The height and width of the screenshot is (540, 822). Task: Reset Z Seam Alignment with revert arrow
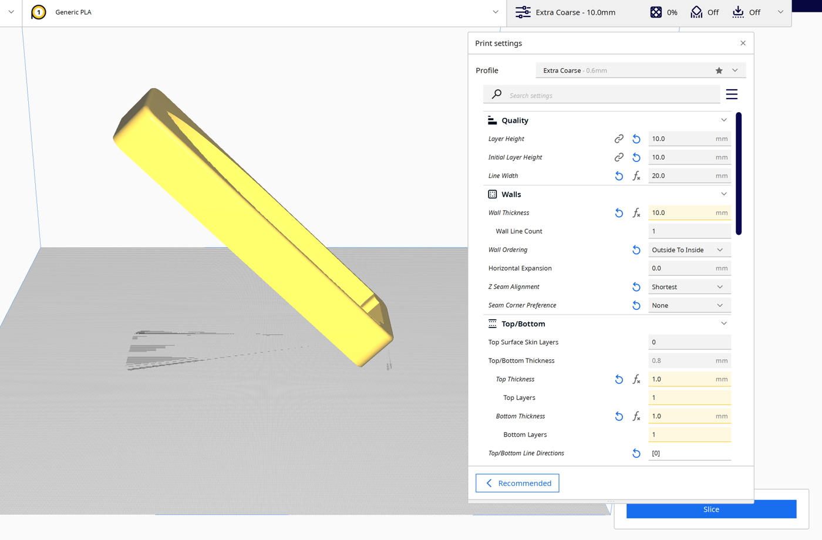click(636, 286)
